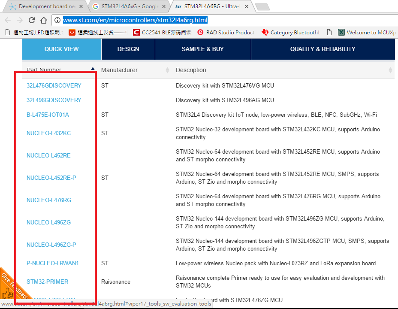
Task: Open the NUCLEO-L452RE-P part link
Action: pos(51,178)
